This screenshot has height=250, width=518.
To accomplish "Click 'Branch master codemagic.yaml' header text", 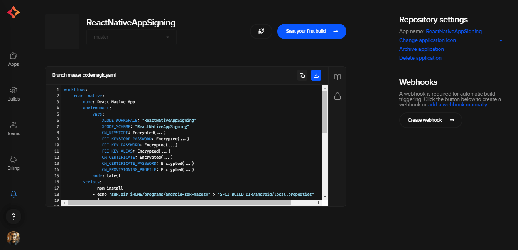I will pos(84,75).
